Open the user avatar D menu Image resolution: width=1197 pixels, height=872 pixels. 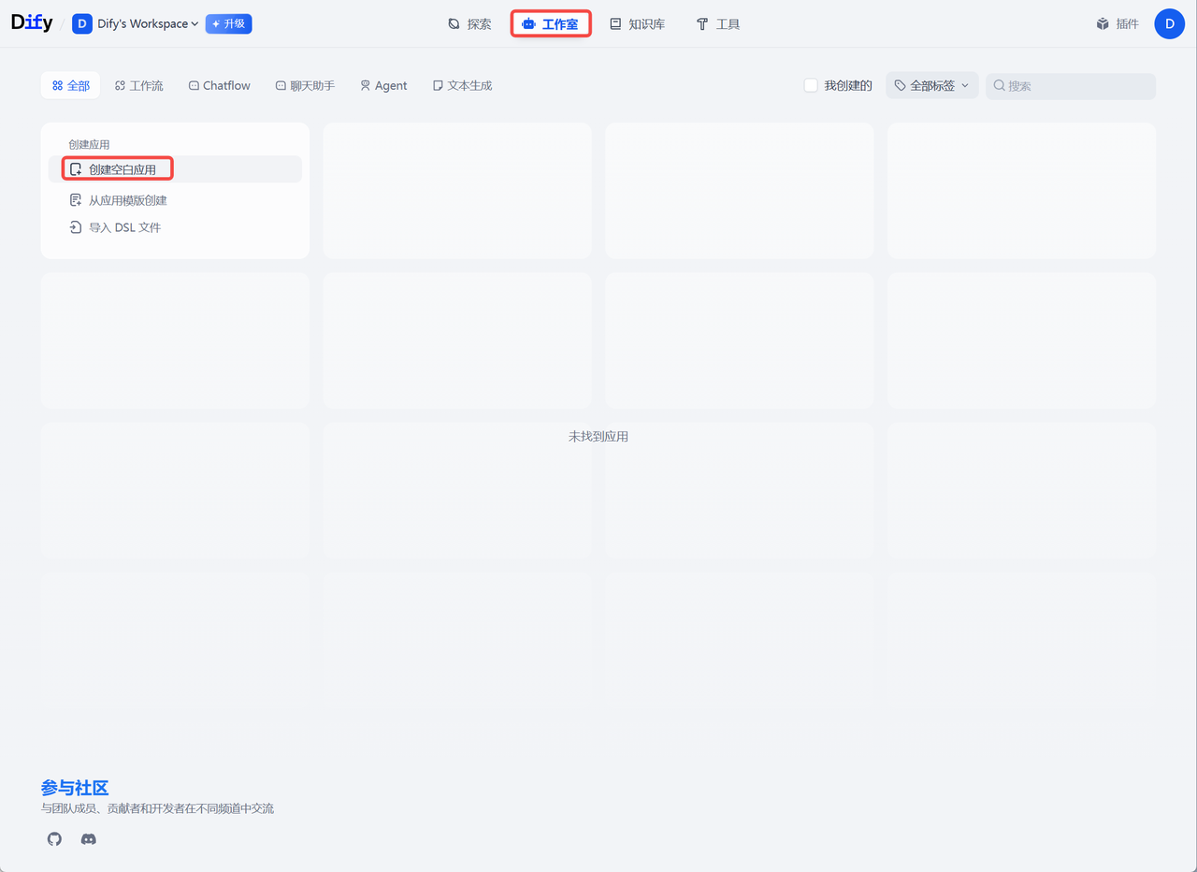tap(1169, 23)
